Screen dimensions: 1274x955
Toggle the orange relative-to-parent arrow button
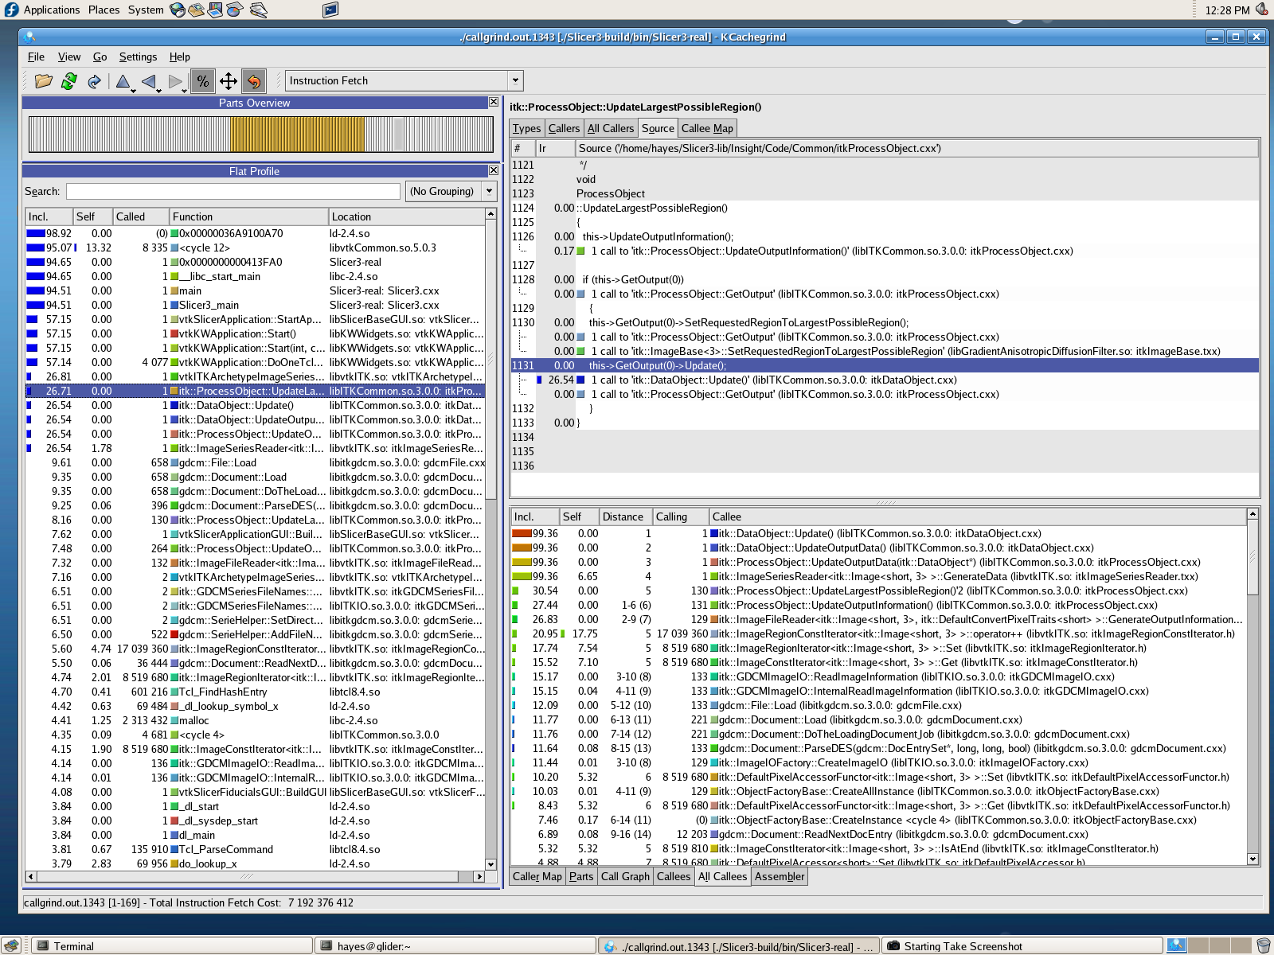point(253,81)
